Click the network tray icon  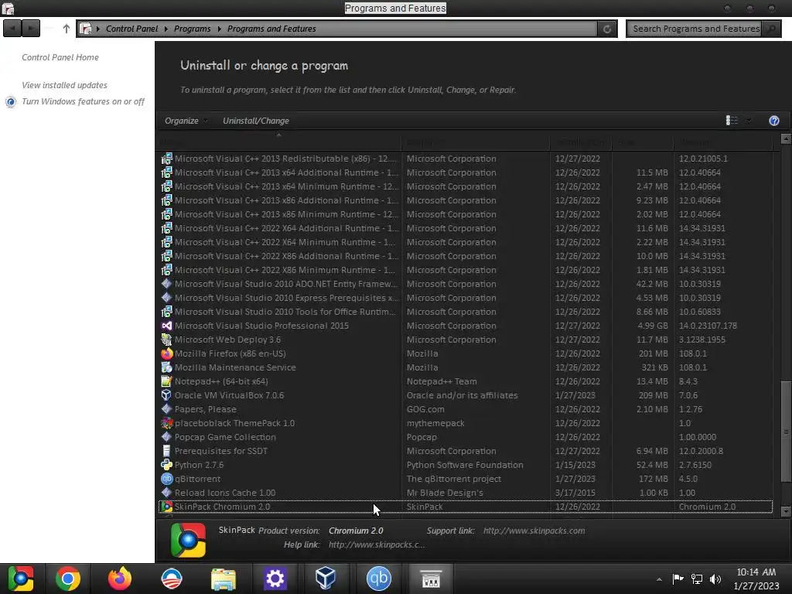[697, 579]
